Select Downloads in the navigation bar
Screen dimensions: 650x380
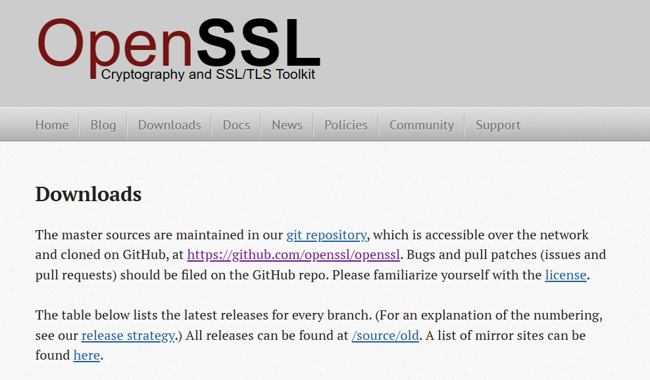[x=170, y=125]
